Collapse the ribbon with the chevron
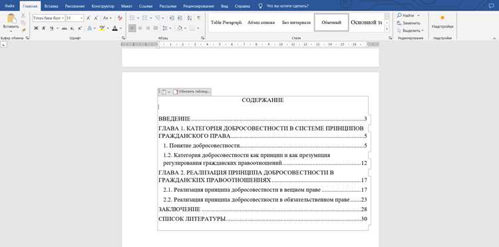Screen dimensions: 499x247 tap(494, 38)
